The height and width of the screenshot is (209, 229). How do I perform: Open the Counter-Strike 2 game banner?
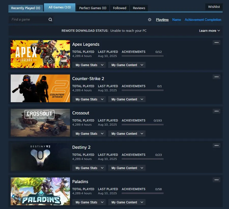point(40,88)
